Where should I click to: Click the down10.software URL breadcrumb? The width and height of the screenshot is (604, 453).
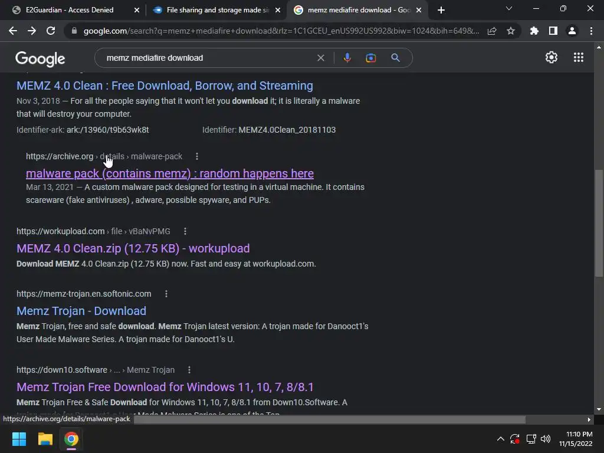96,370
